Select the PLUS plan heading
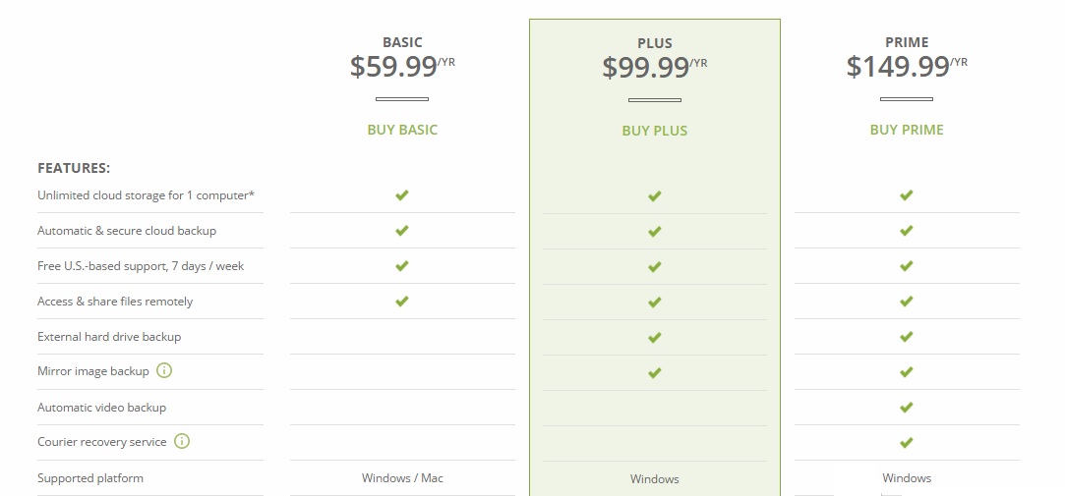The width and height of the screenshot is (1065, 496). [x=655, y=43]
